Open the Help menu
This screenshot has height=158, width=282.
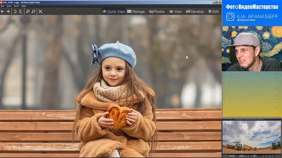point(24,6)
